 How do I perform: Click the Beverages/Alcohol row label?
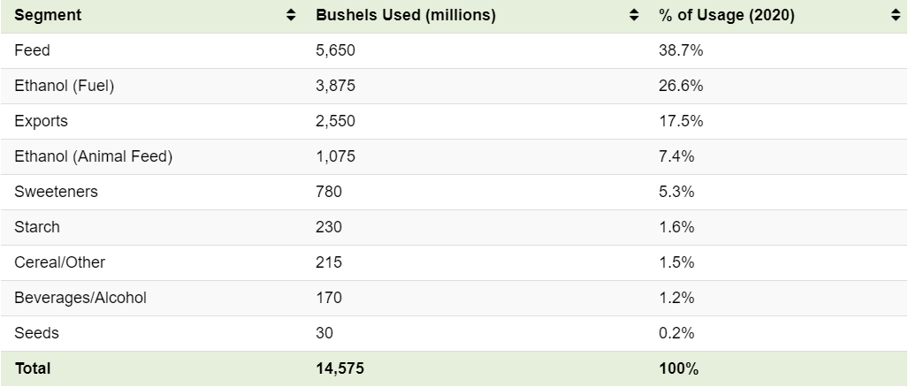pos(80,298)
